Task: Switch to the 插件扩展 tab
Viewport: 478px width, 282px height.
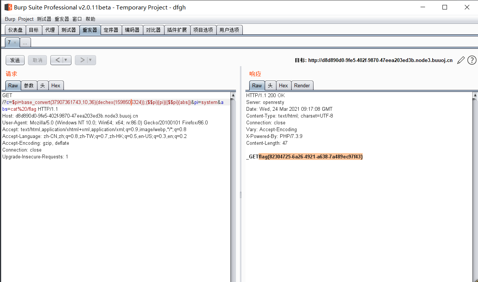Action: (177, 30)
